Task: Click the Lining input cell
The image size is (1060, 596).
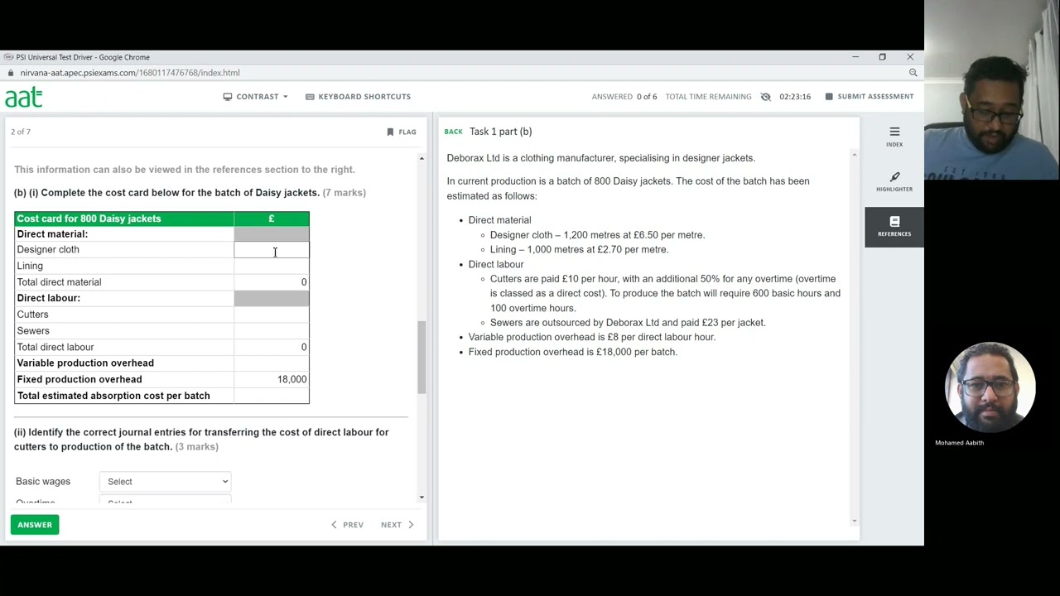Action: pyautogui.click(x=271, y=266)
